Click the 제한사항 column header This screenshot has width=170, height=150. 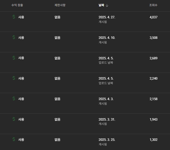pyautogui.click(x=60, y=5)
